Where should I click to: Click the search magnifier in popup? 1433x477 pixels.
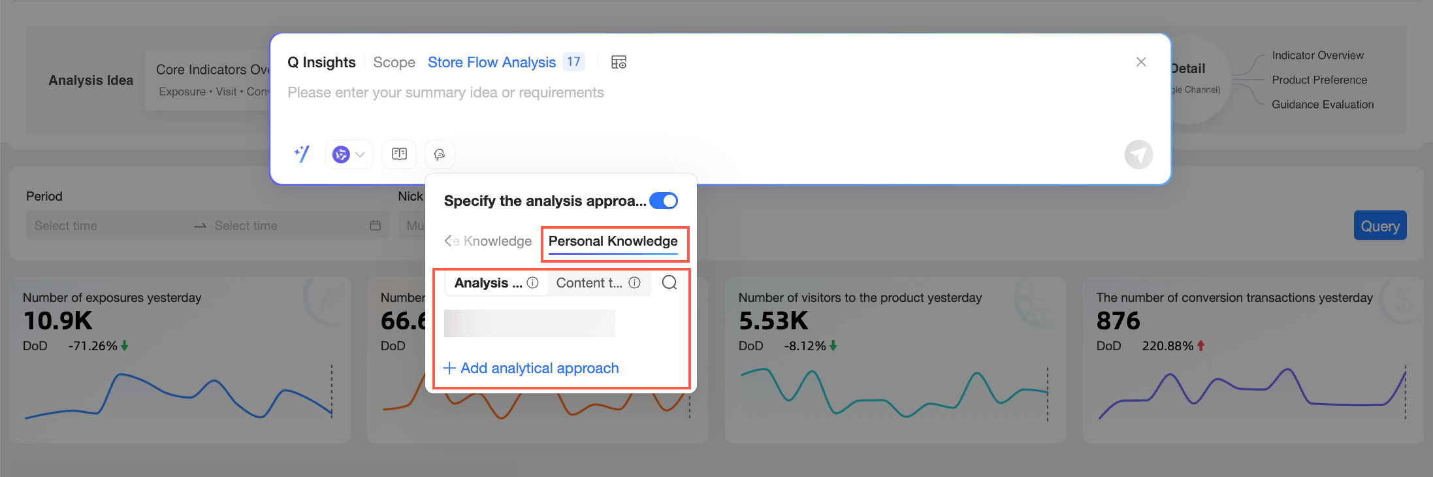tap(669, 283)
